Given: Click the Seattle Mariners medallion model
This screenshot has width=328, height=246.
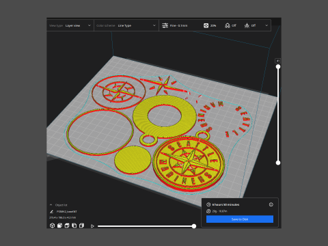Looking at the screenshot, I should tap(189, 163).
